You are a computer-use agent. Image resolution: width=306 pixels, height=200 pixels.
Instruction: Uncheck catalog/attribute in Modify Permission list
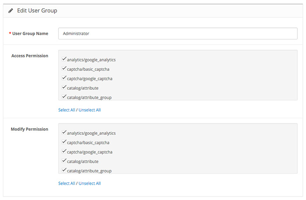[x=64, y=161]
